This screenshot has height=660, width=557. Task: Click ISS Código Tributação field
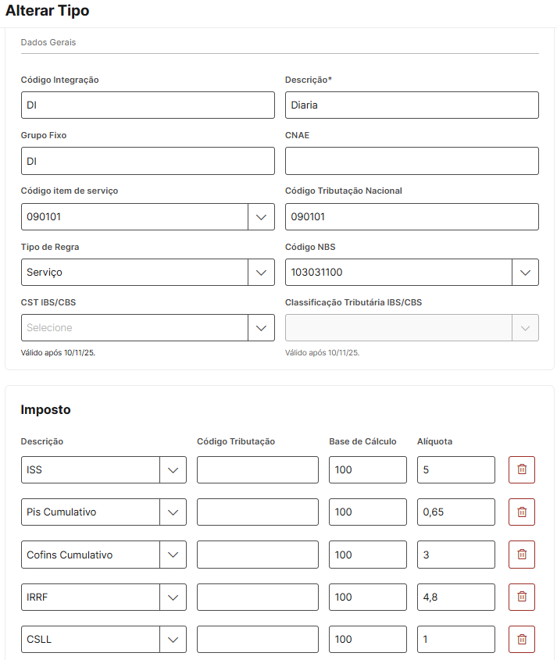coord(258,470)
